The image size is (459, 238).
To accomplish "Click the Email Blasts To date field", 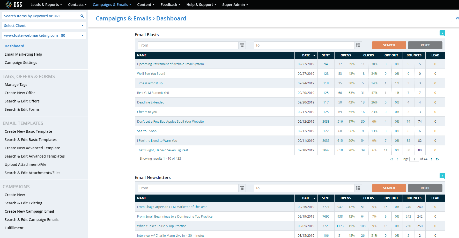I will tap(304, 45).
